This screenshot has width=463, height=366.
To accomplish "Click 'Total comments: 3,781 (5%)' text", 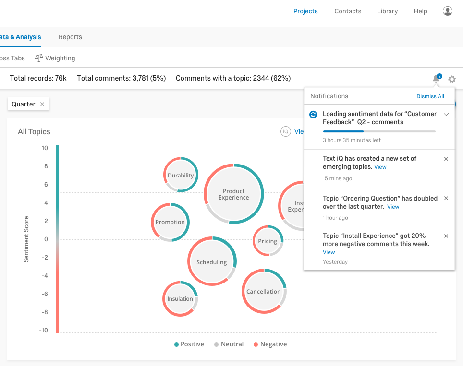I will 122,78.
